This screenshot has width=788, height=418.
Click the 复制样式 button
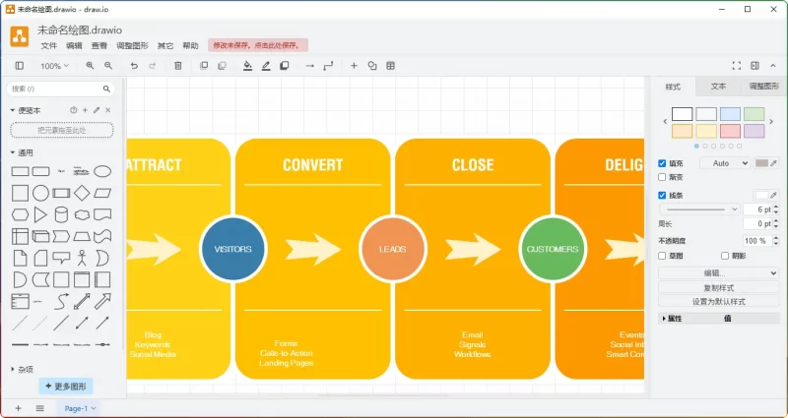pyautogui.click(x=718, y=287)
